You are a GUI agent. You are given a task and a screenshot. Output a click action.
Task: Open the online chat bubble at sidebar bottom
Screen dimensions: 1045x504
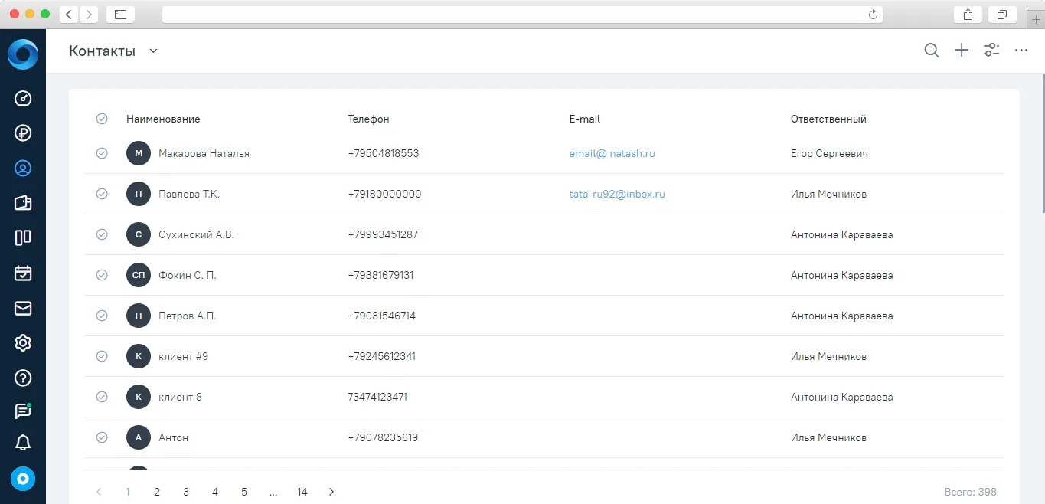[x=23, y=479]
